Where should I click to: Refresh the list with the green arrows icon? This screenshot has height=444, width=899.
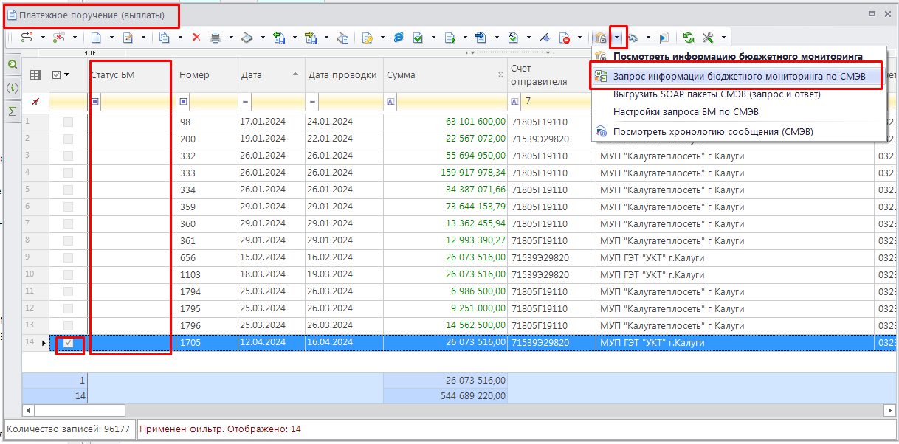click(x=689, y=37)
